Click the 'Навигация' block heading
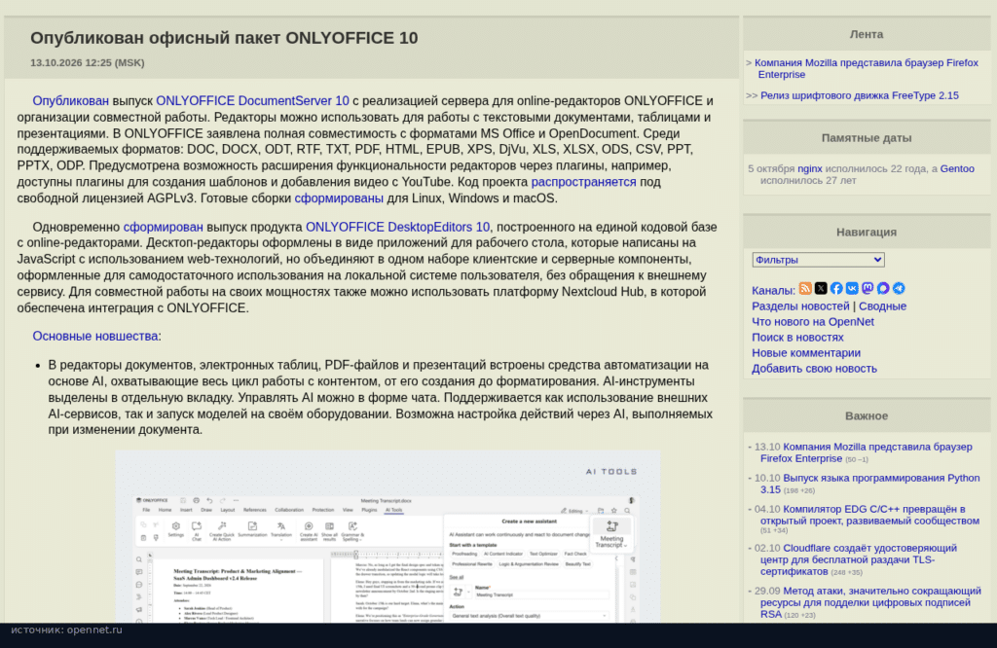Viewport: 997px width, 648px height. point(866,232)
